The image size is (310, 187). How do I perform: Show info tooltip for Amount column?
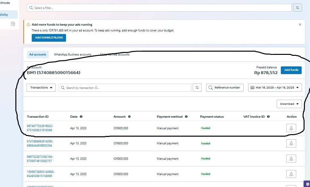coord(129,117)
